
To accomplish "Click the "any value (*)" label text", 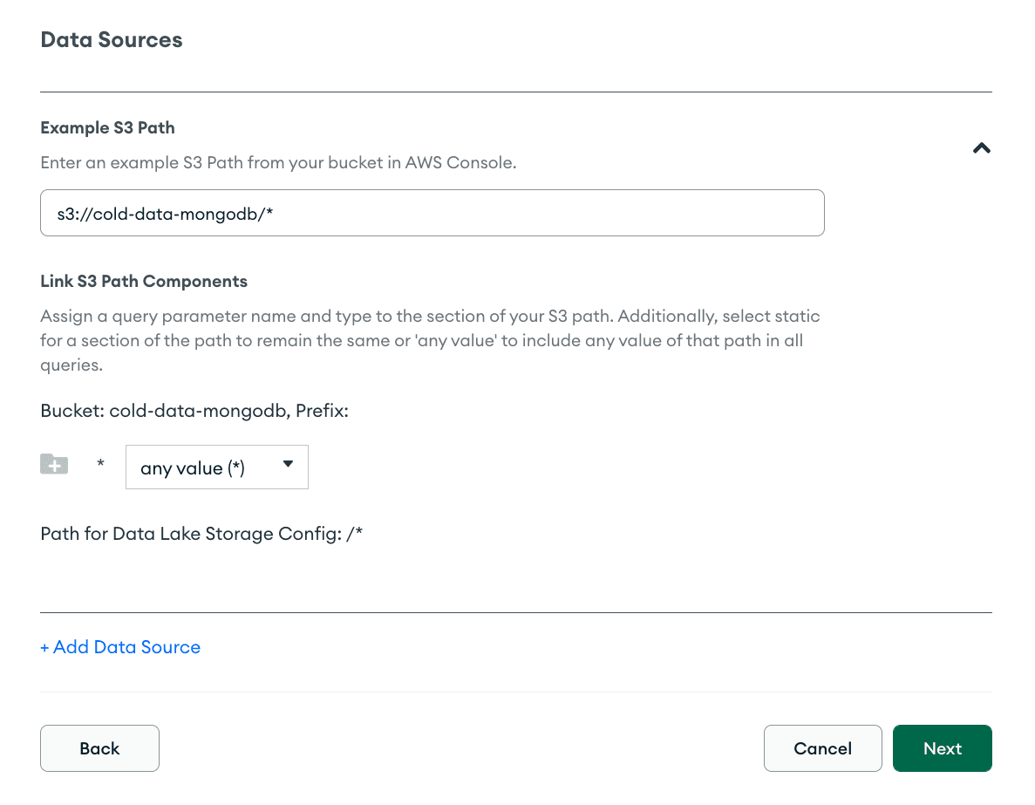I will coord(192,468).
